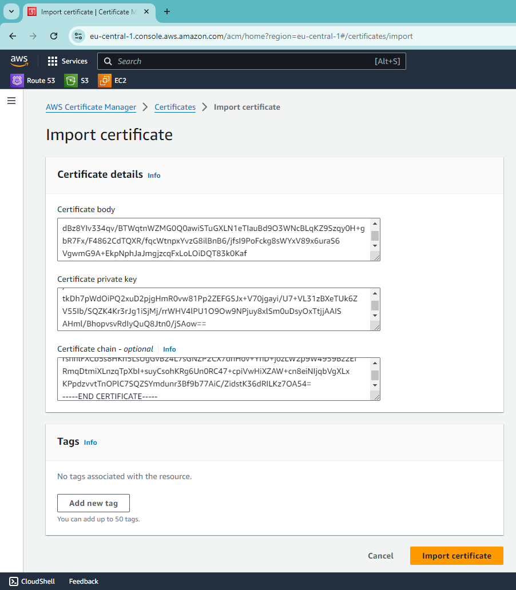Open the EC2 service shortcut

[112, 81]
